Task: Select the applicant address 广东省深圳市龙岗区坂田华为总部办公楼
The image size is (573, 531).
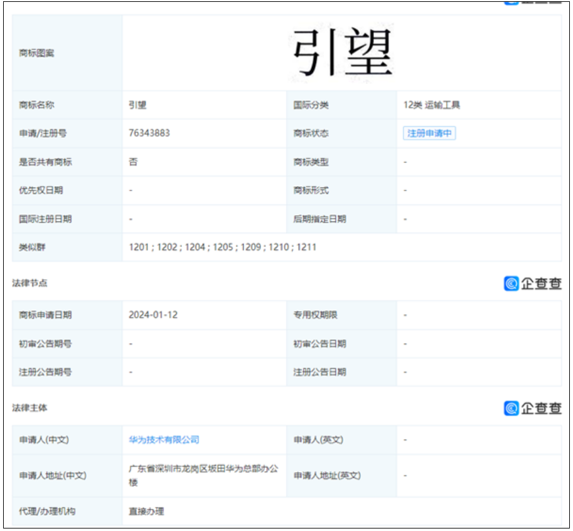Action: tap(203, 475)
